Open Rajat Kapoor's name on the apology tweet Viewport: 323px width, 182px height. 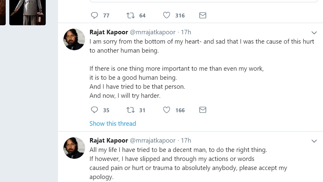[108, 32]
